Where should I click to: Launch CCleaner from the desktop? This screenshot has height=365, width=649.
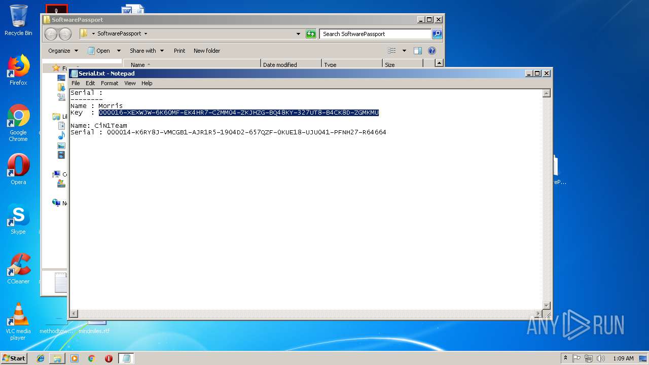(x=18, y=268)
